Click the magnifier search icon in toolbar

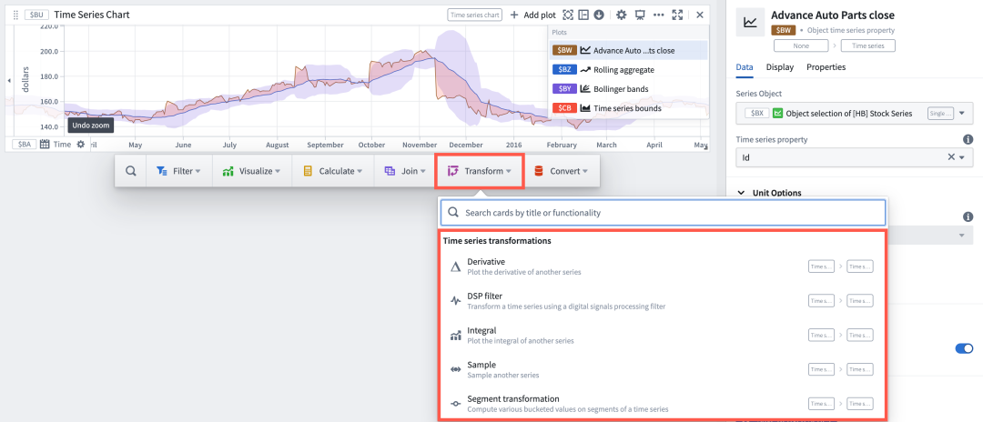pyautogui.click(x=131, y=171)
